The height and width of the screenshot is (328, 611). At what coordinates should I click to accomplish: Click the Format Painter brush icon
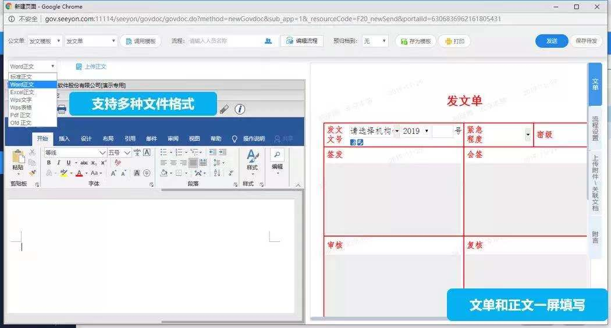tap(33, 173)
